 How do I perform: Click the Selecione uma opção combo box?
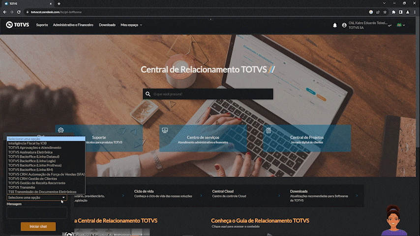[37, 198]
